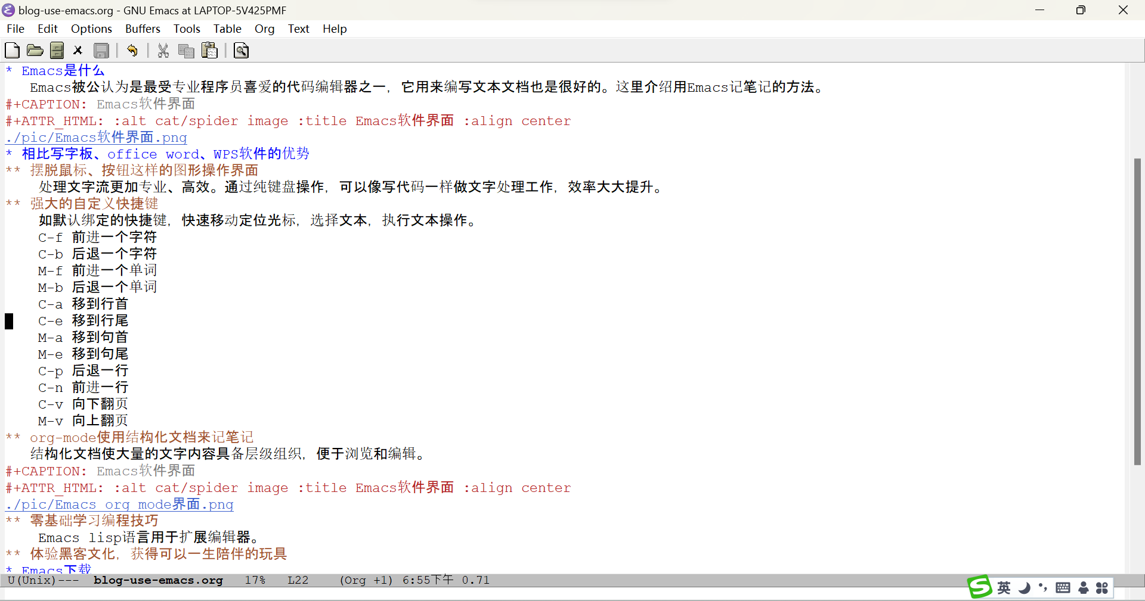The width and height of the screenshot is (1145, 601).
Task: Open the Buffers menu
Action: 143,29
